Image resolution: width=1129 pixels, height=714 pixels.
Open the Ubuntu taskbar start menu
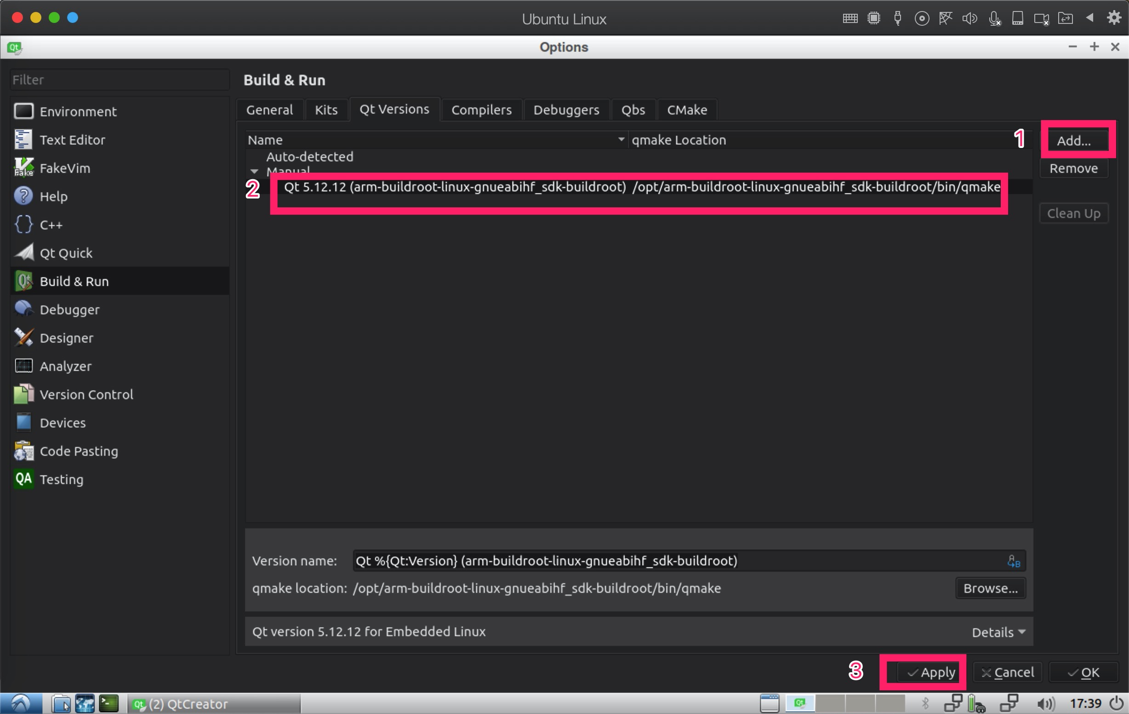pos(21,703)
